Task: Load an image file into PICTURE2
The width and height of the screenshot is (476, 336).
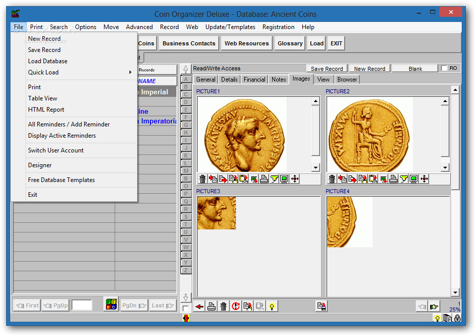Action: (342, 179)
